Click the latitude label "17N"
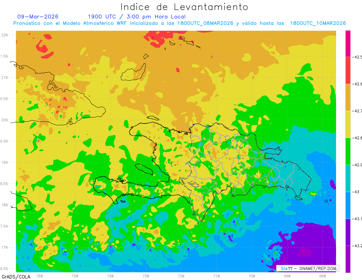 (5, 247)
